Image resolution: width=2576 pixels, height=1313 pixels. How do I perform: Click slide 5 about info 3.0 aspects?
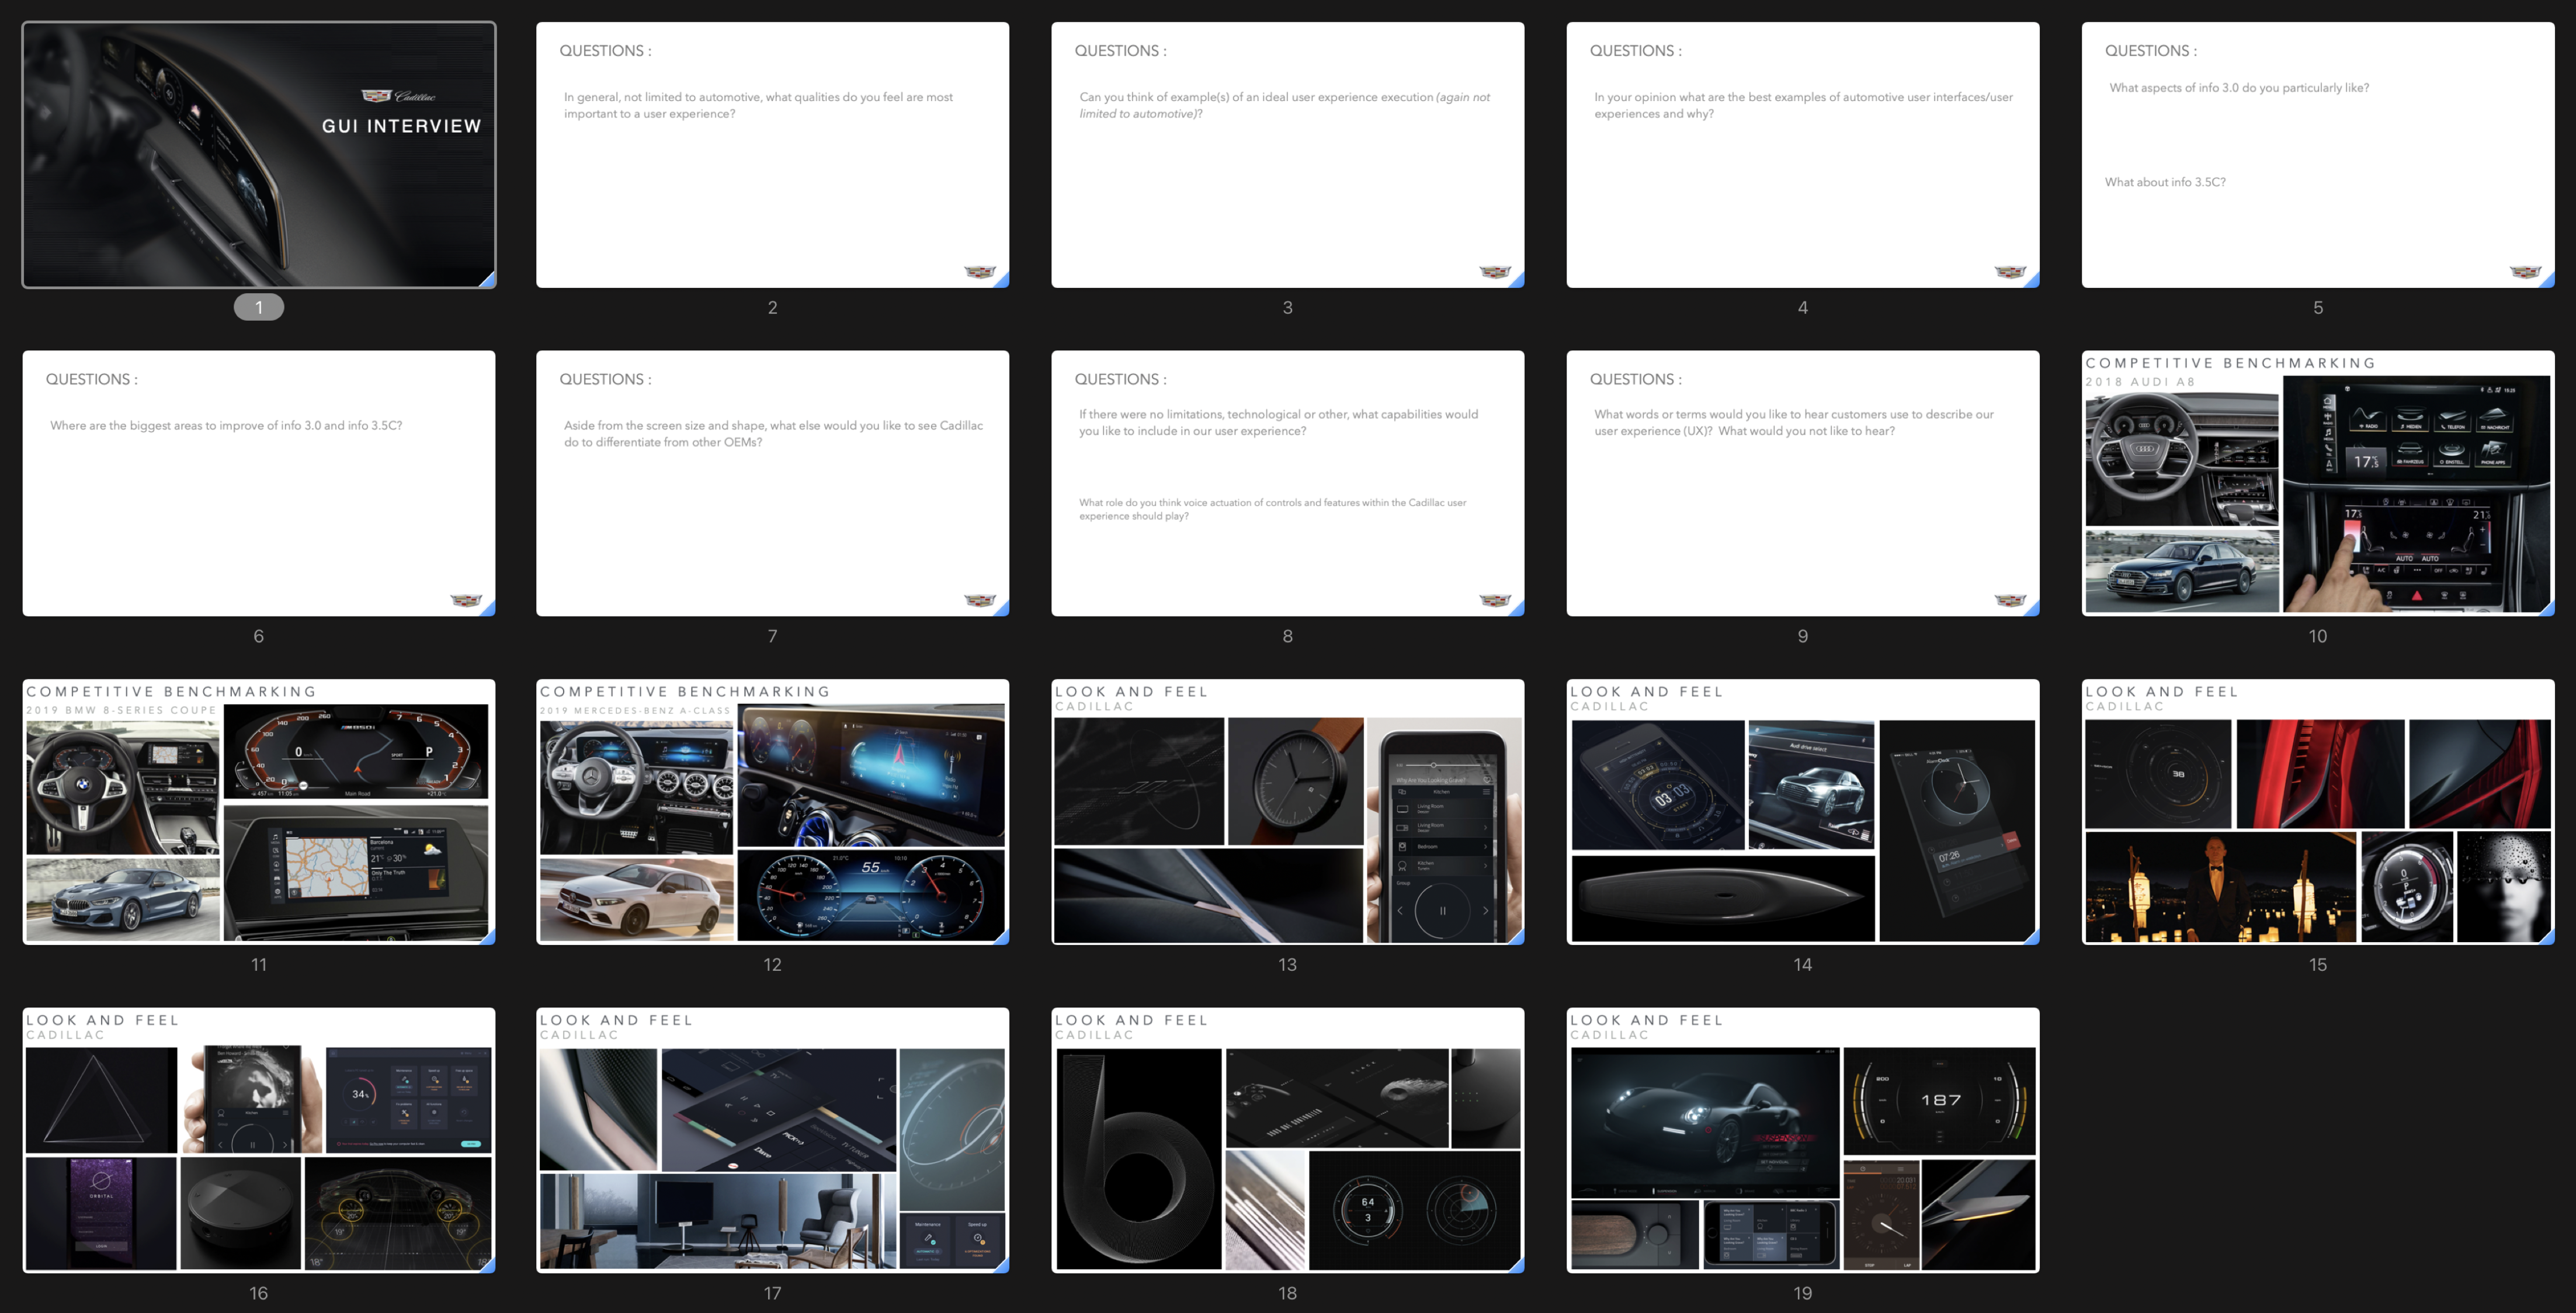coord(2317,155)
